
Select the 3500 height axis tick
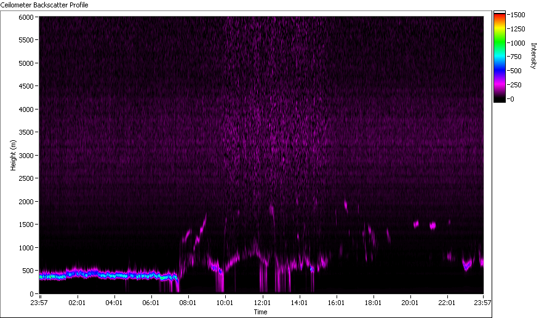point(26,132)
